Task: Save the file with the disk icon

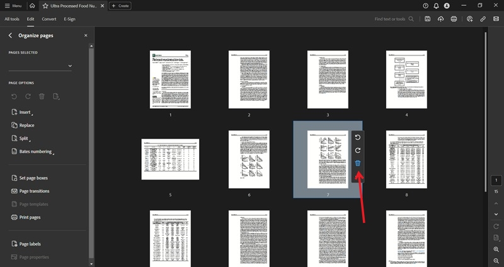Action: click(428, 19)
